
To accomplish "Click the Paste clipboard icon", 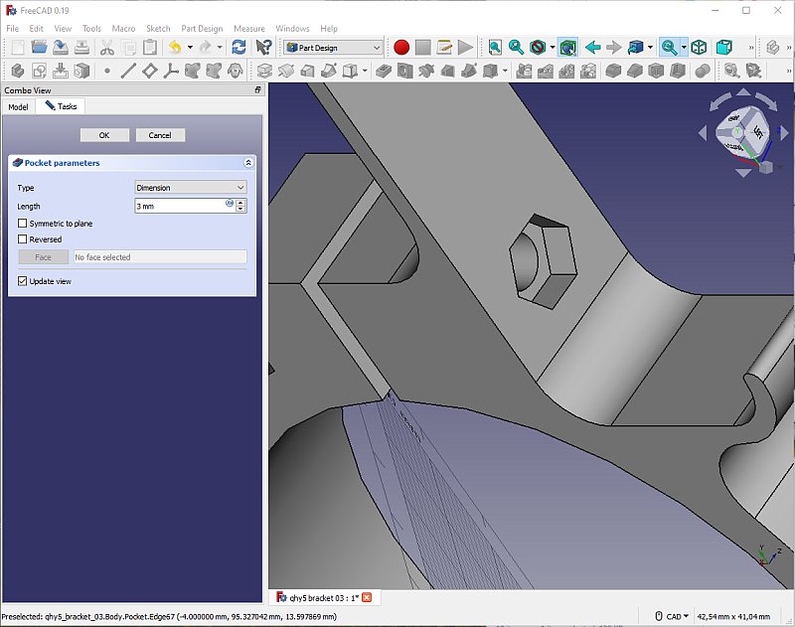I will pos(150,48).
